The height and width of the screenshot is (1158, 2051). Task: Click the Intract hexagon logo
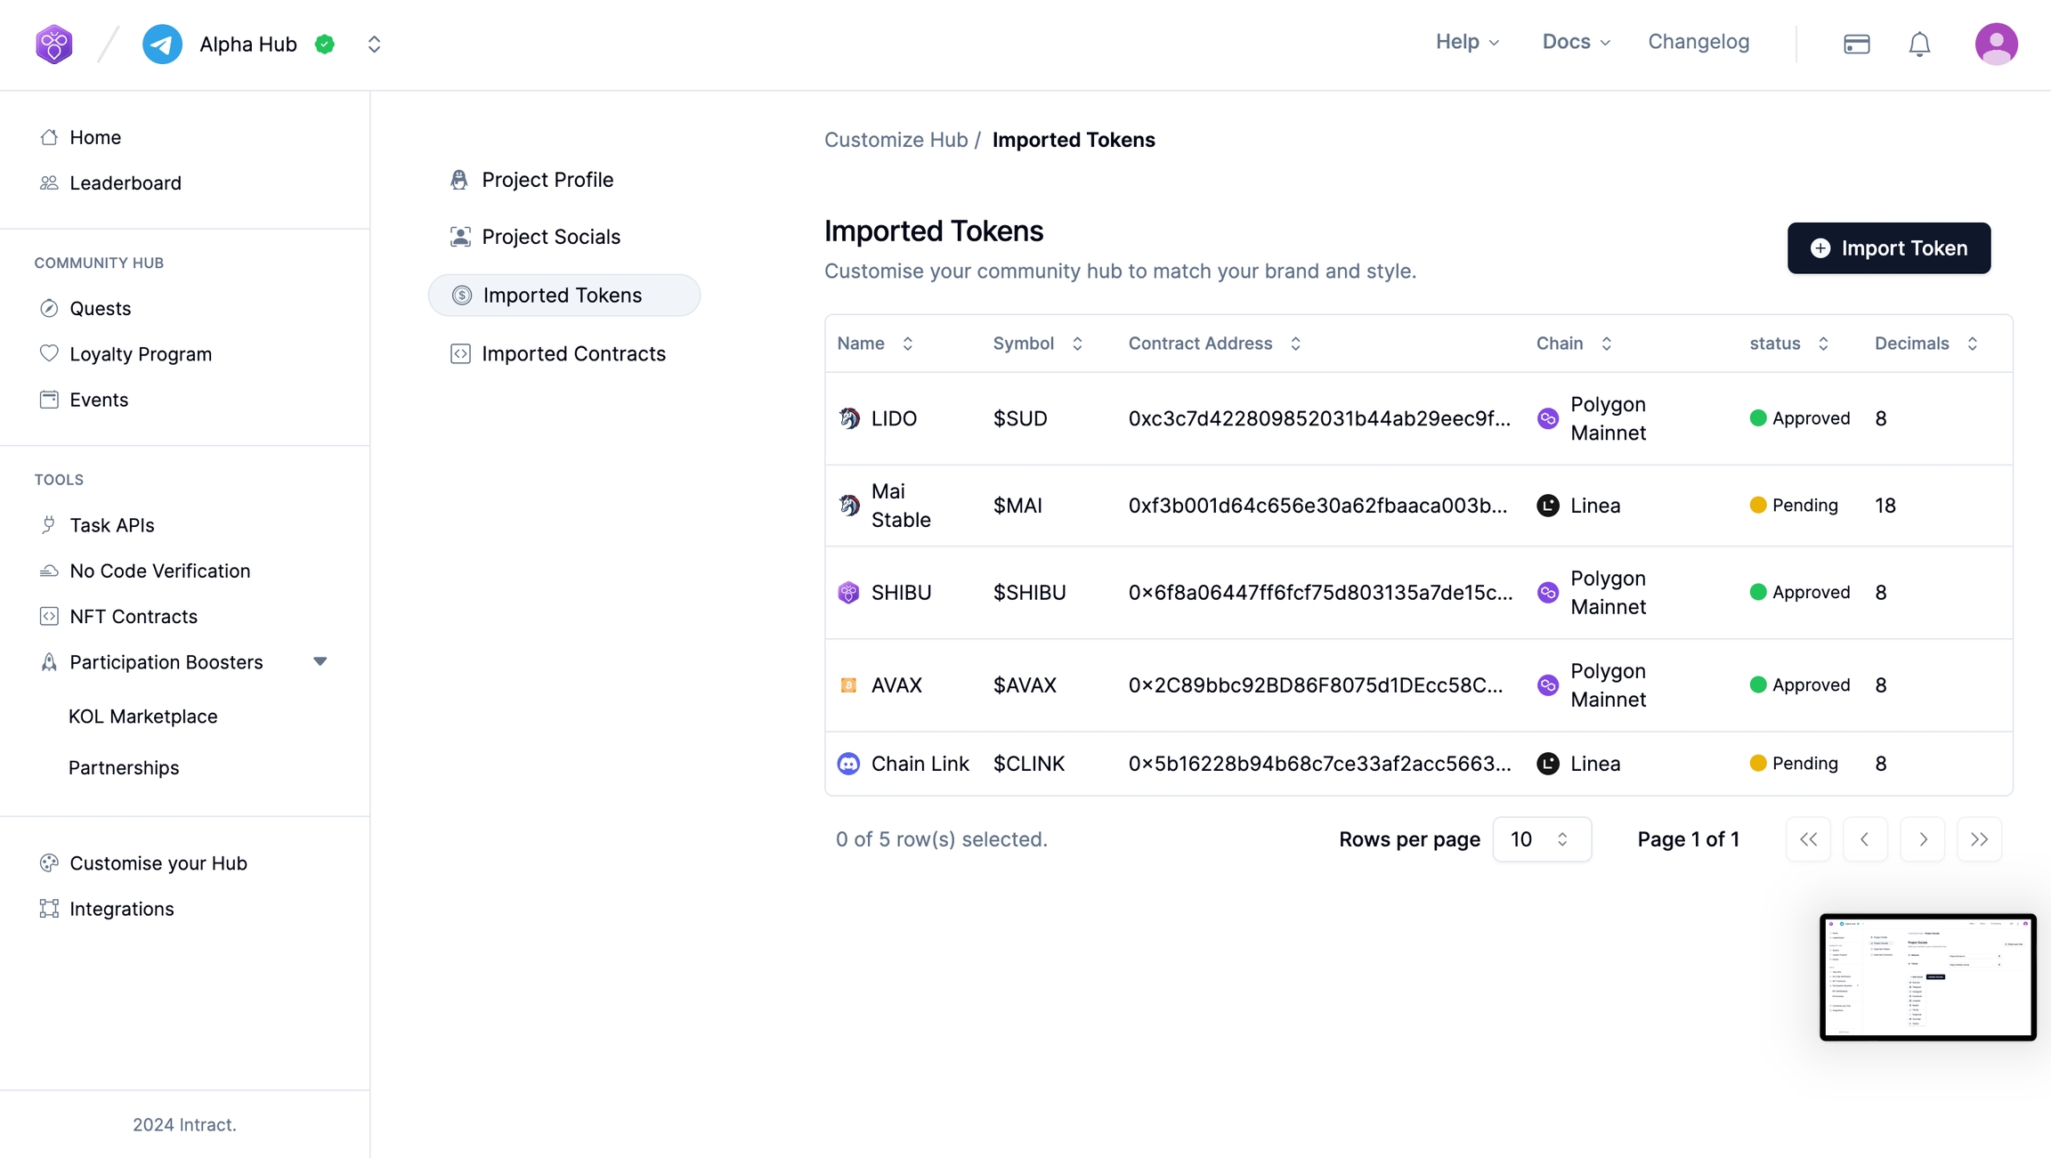pos(54,44)
